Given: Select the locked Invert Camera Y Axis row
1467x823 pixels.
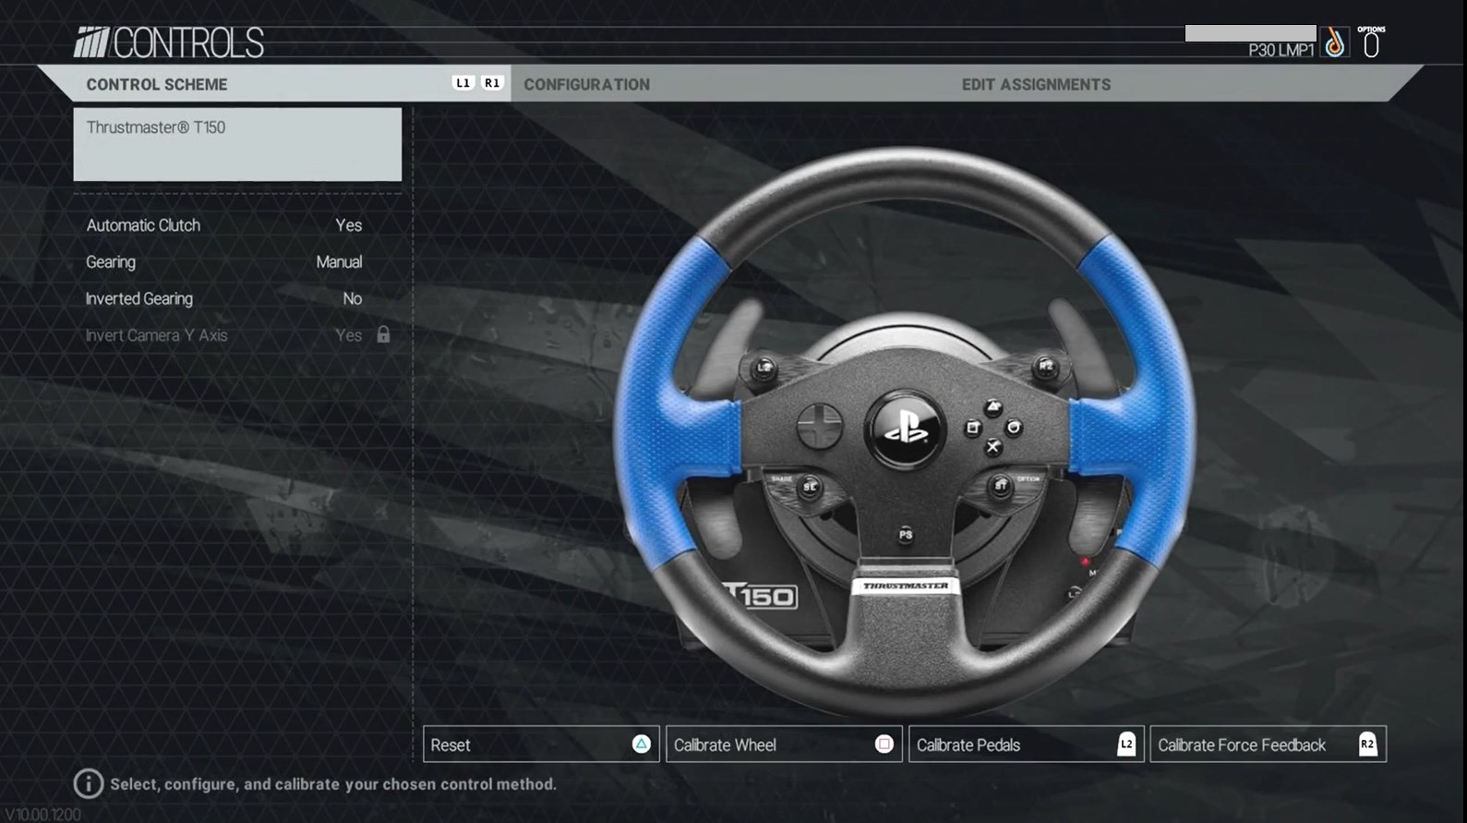Looking at the screenshot, I should 237,335.
